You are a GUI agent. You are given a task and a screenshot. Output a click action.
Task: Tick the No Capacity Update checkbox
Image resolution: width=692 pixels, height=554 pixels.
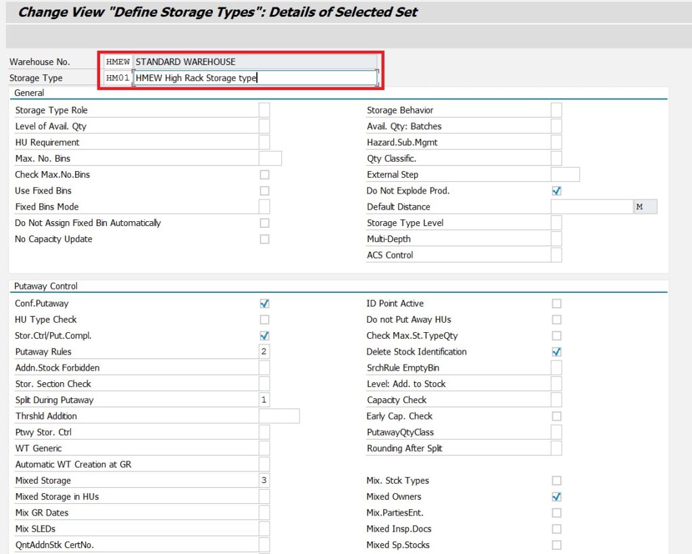pyautogui.click(x=264, y=239)
